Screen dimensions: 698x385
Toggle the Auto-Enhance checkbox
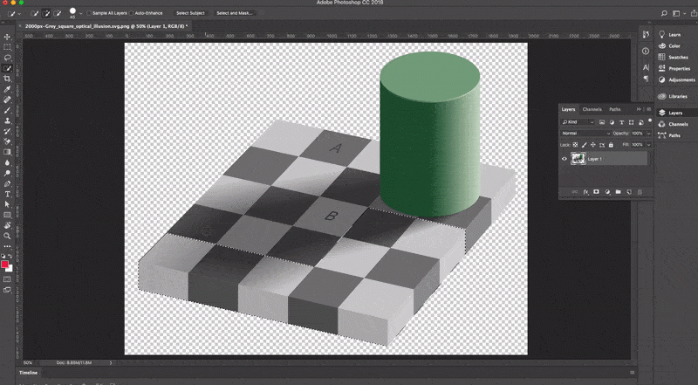coord(131,14)
